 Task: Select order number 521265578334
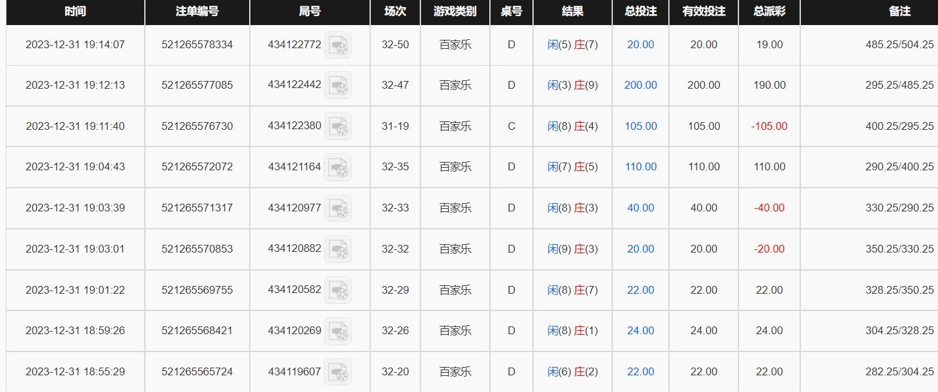(x=197, y=44)
